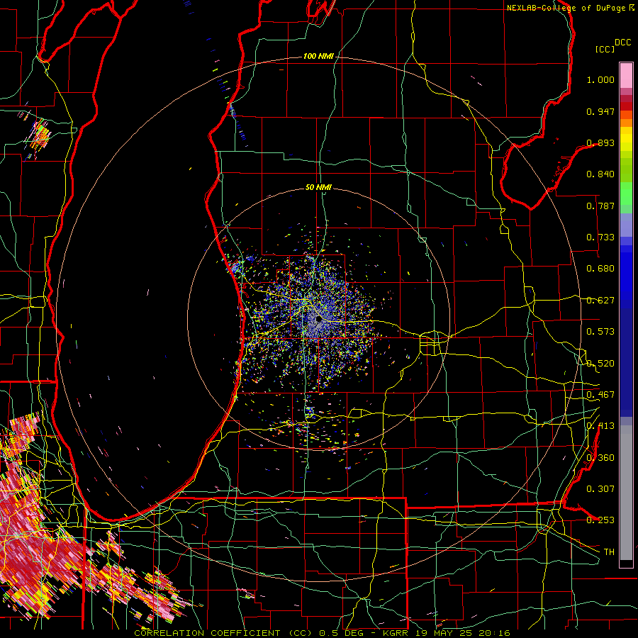Image resolution: width=638 pixels, height=638 pixels.
Task: Pick the light pink top color bar segment
Action: point(626,76)
